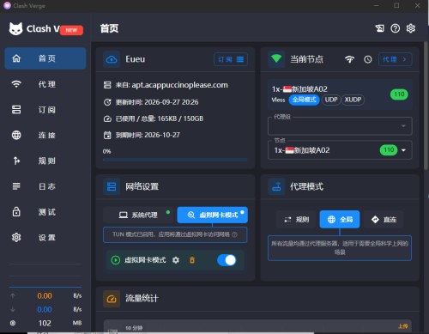This screenshot has width=429, height=334.
Task: Expand the 代理组 dropdown
Action: click(340, 126)
